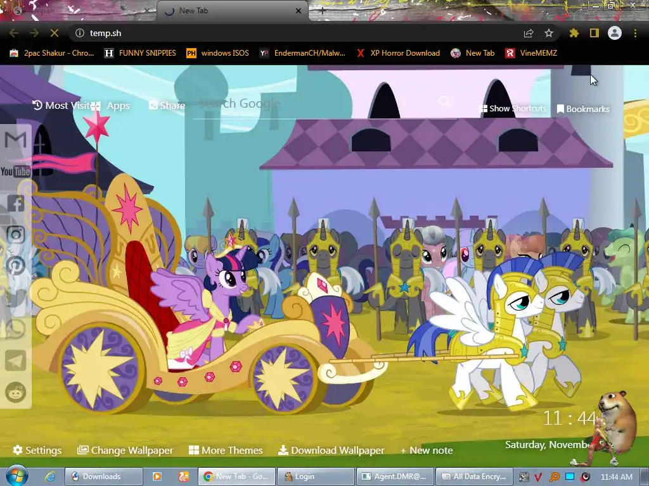Open the media player taskbar icon
This screenshot has height=486, width=649.
point(157,477)
